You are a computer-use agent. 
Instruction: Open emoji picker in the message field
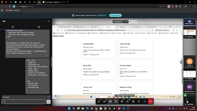pyautogui.click(x=4, y=102)
